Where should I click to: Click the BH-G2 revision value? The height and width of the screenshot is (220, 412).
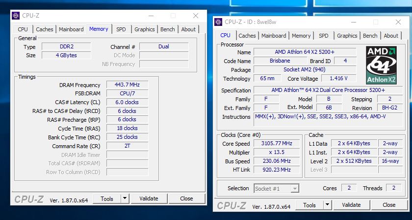[x=390, y=108]
